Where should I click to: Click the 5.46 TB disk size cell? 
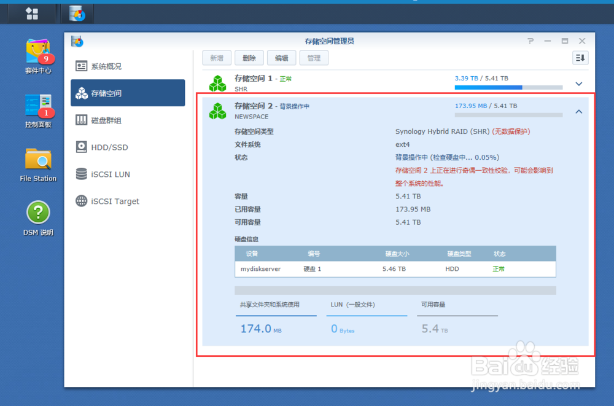[394, 269]
